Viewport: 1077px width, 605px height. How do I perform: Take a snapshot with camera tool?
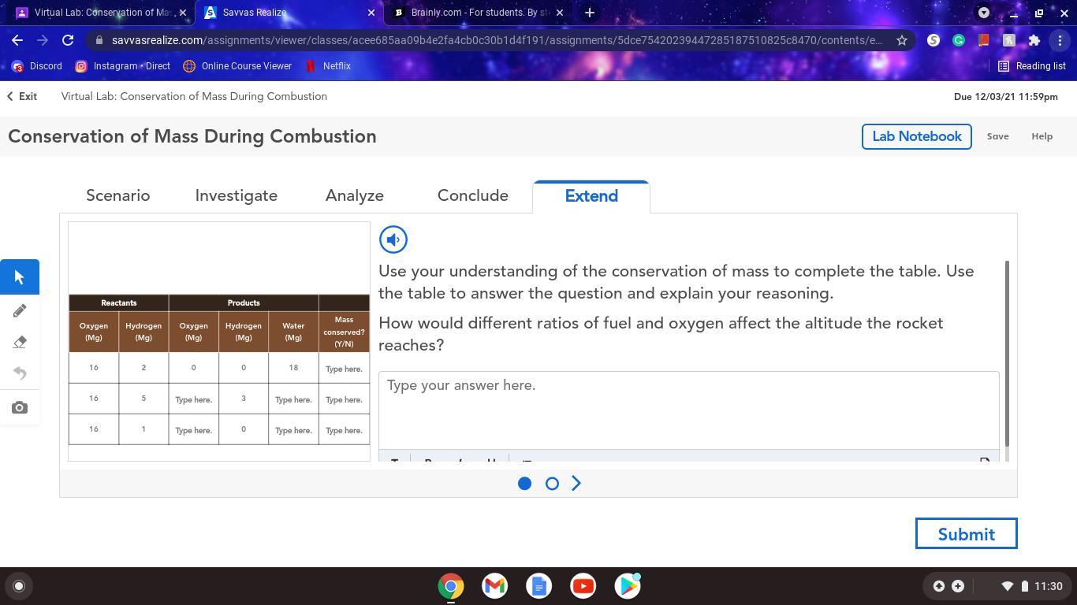coord(20,407)
